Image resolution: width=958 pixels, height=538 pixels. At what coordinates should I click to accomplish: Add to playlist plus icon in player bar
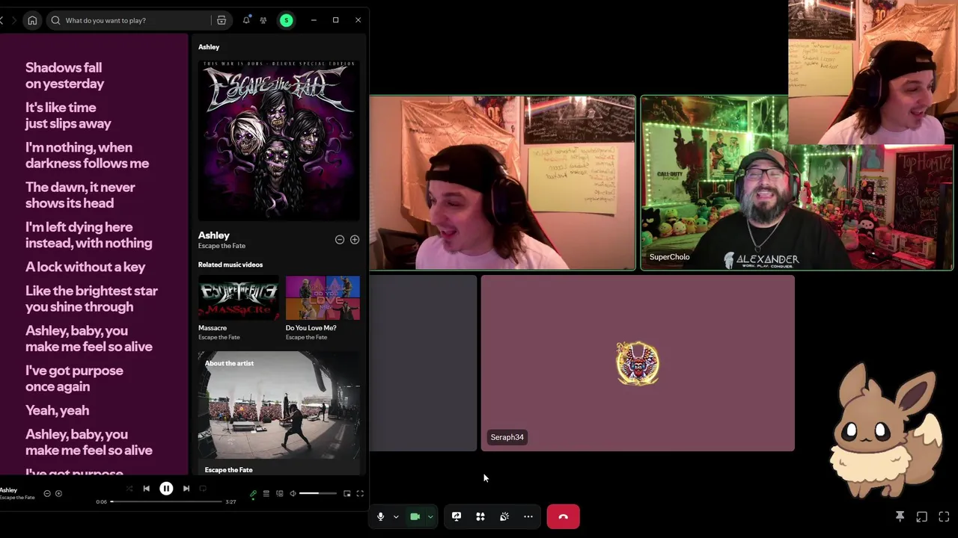pos(59,493)
